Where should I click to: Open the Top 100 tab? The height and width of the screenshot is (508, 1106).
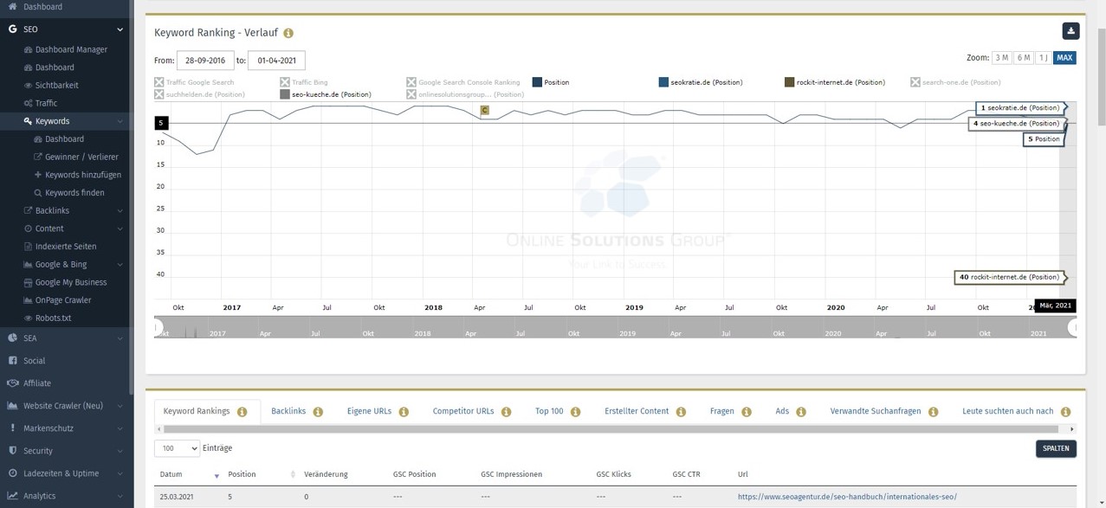(x=549, y=411)
